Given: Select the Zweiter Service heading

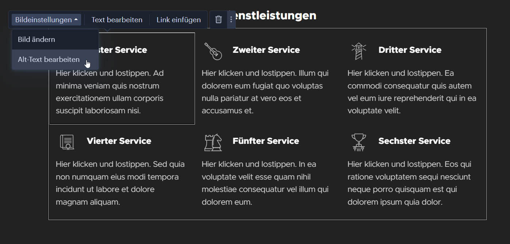Looking at the screenshot, I should click(x=266, y=50).
